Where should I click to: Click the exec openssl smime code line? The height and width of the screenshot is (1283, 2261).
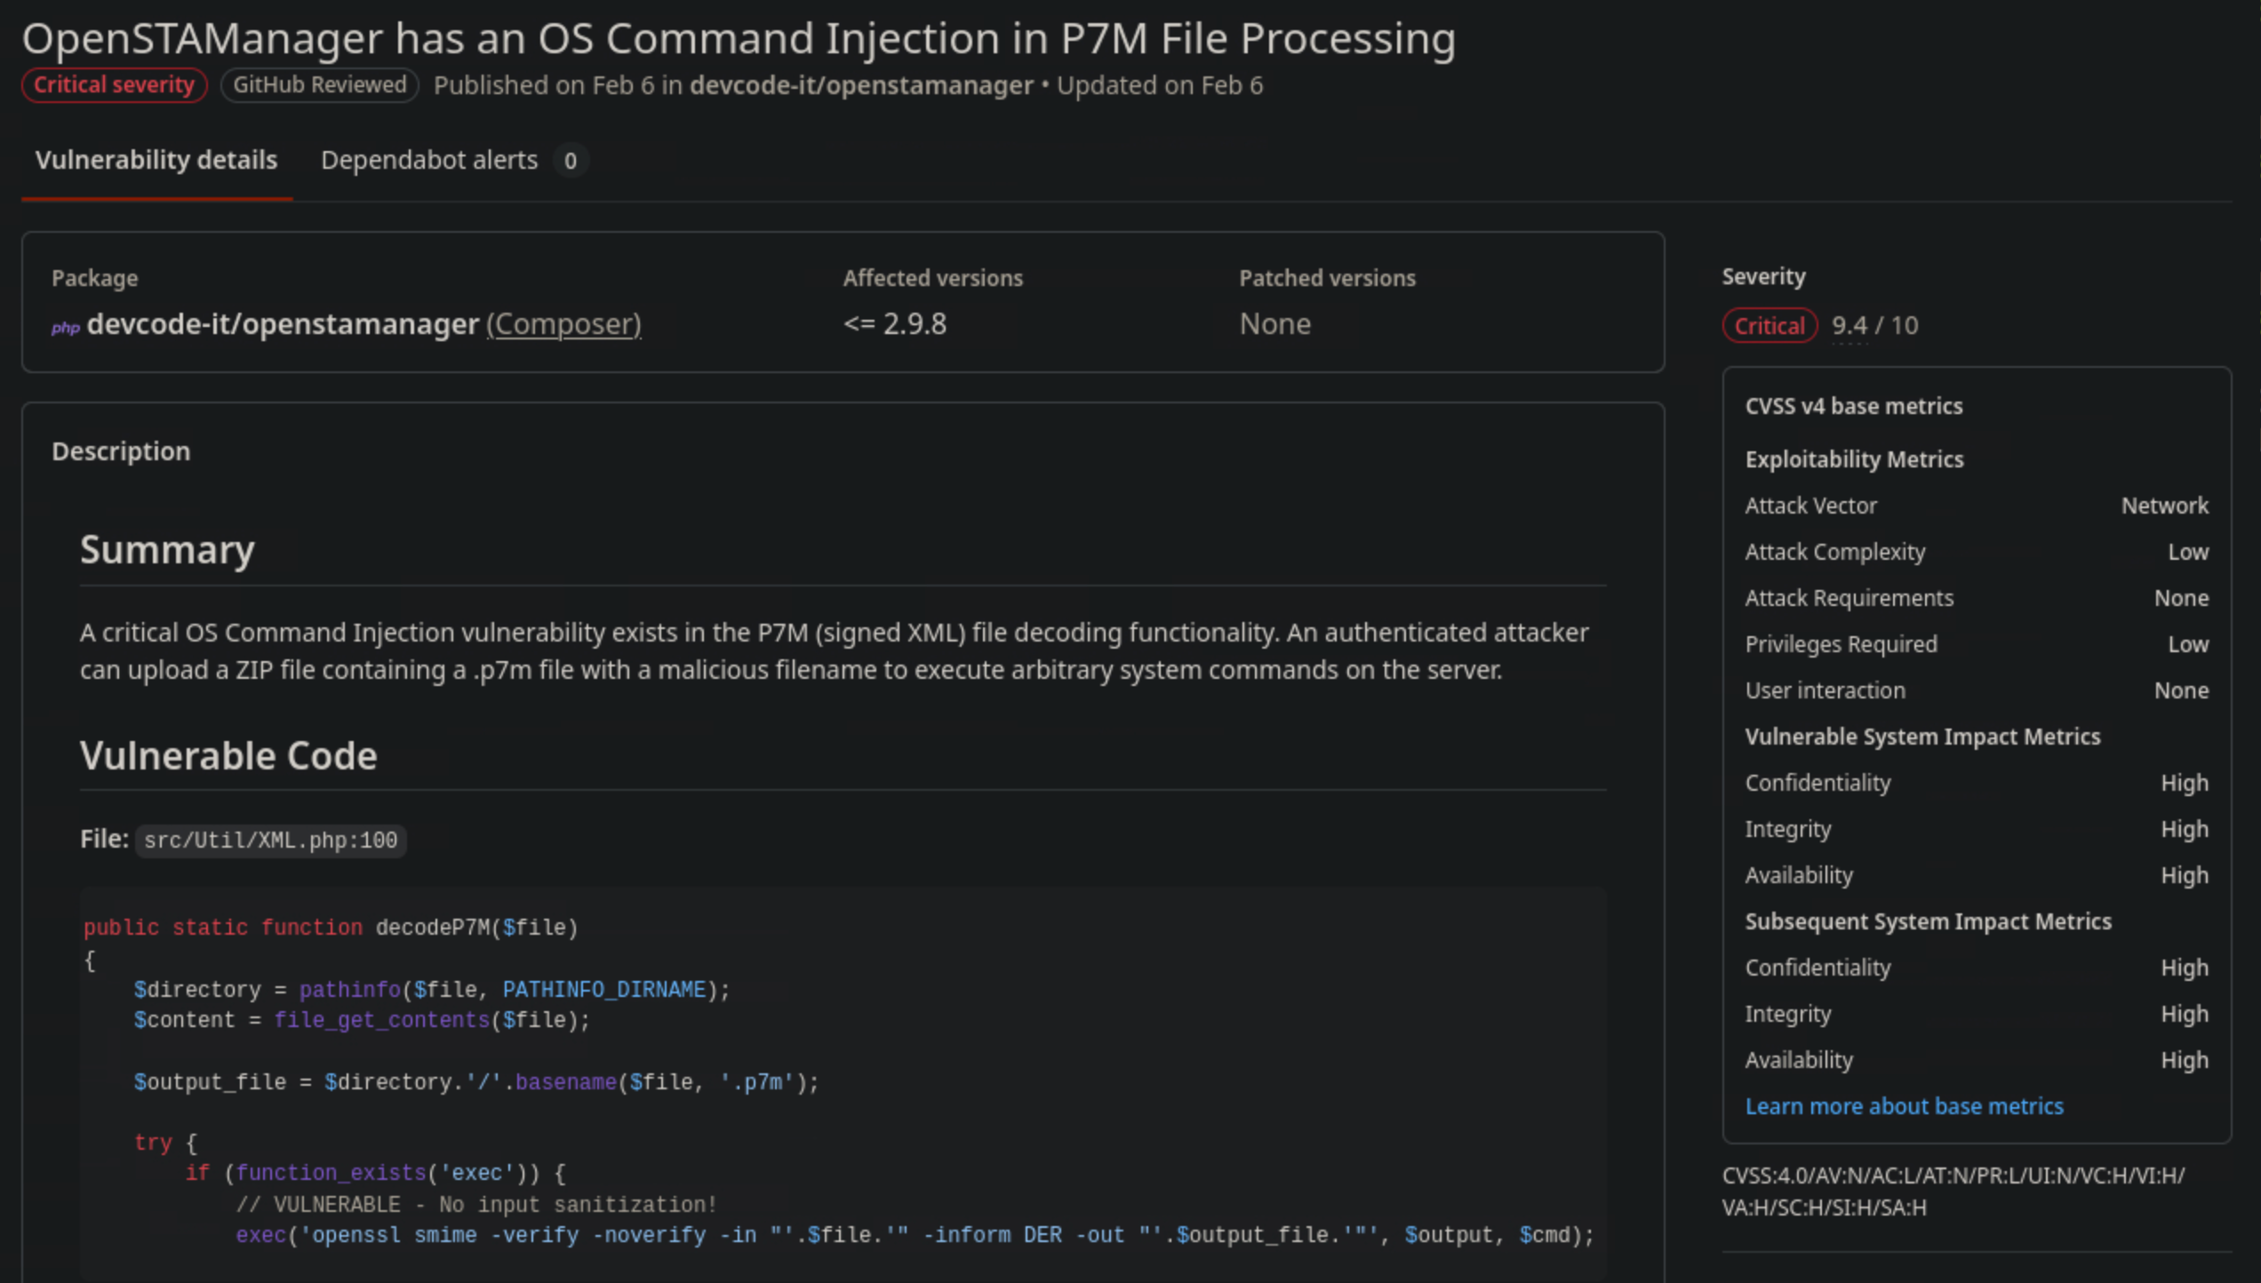[x=915, y=1235]
